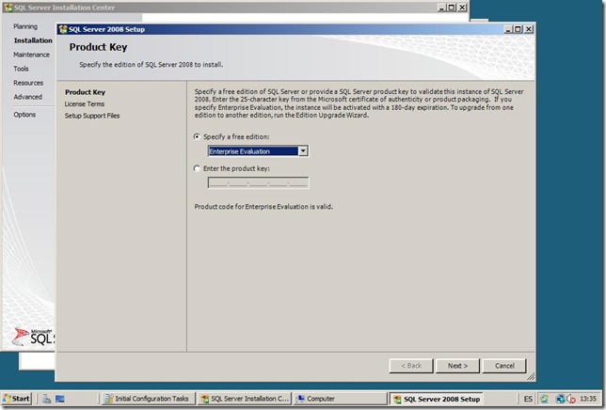Minimize the SQL Server Installation Center window
This screenshot has height=410, width=606.
point(441,8)
